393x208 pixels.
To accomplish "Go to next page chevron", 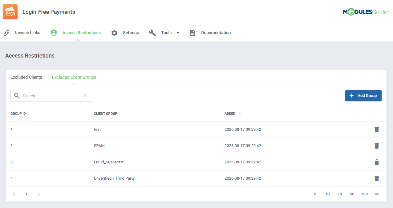I will tap(39, 194).
